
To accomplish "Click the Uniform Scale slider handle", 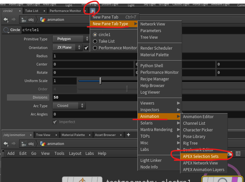I will pos(100,81).
